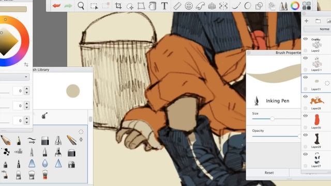Select the water drop blur brush

tap(45, 163)
